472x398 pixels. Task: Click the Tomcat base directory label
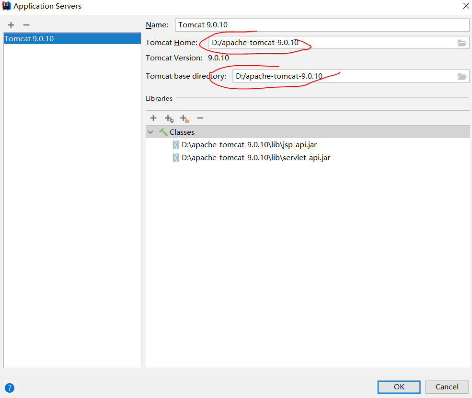pyautogui.click(x=186, y=76)
